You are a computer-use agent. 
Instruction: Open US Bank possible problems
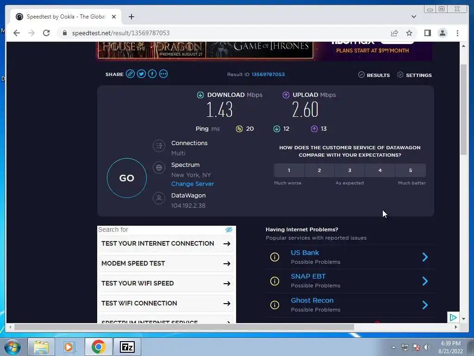[x=305, y=253]
